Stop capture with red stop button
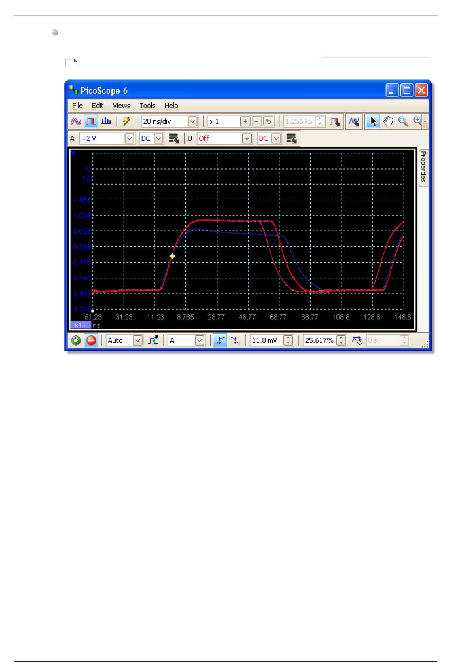The height and width of the screenshot is (667, 450). point(91,340)
